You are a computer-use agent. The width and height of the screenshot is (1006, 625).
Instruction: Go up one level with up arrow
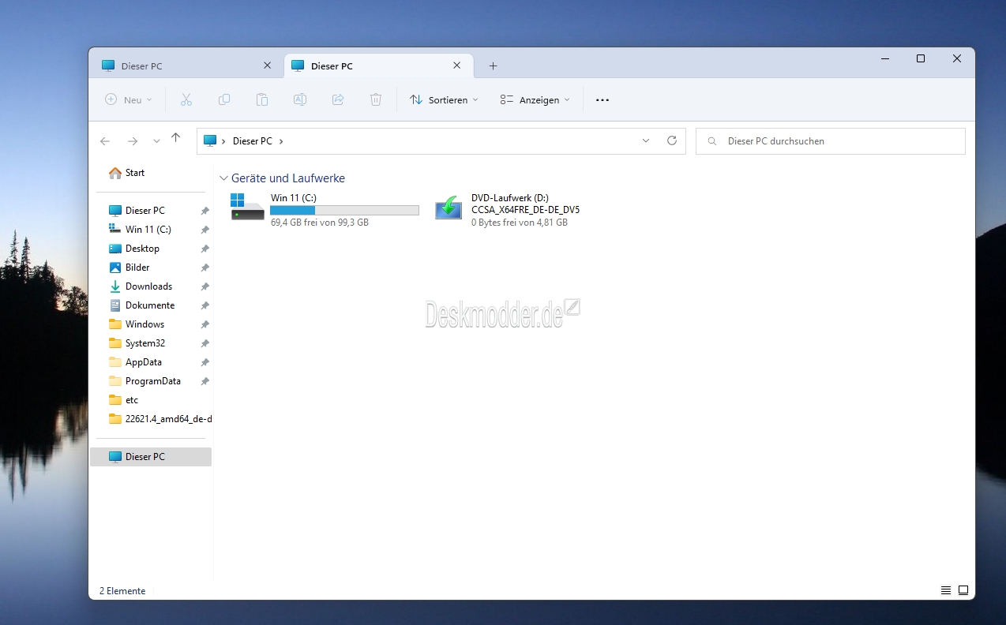coord(175,138)
